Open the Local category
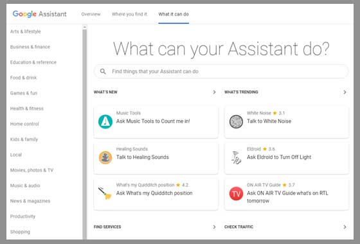 16,155
